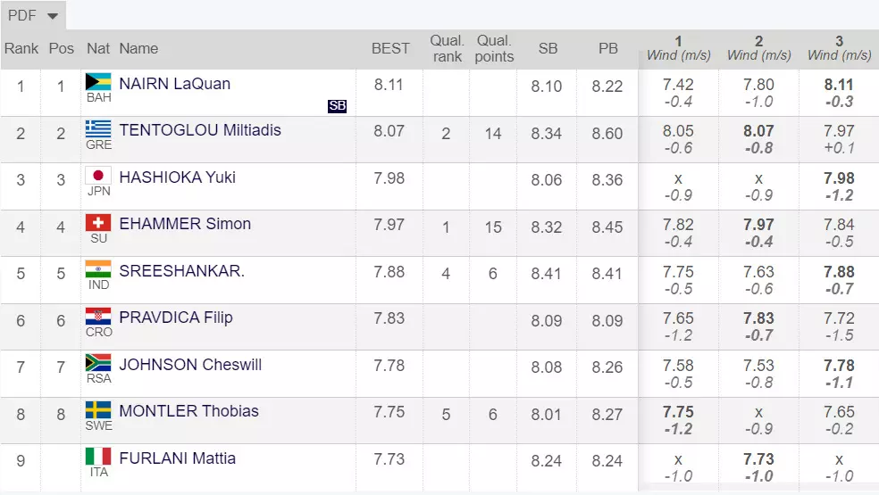Click the Qual. points column header
879x495 pixels.
tap(494, 49)
